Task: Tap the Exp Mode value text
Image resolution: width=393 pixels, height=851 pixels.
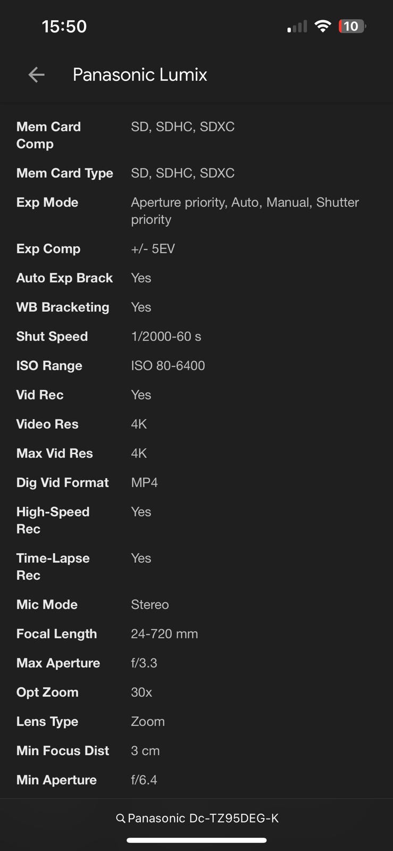Action: tap(245, 211)
